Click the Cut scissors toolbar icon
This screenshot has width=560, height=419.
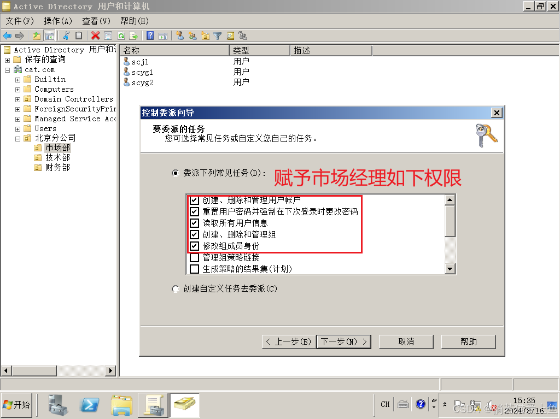pos(66,36)
